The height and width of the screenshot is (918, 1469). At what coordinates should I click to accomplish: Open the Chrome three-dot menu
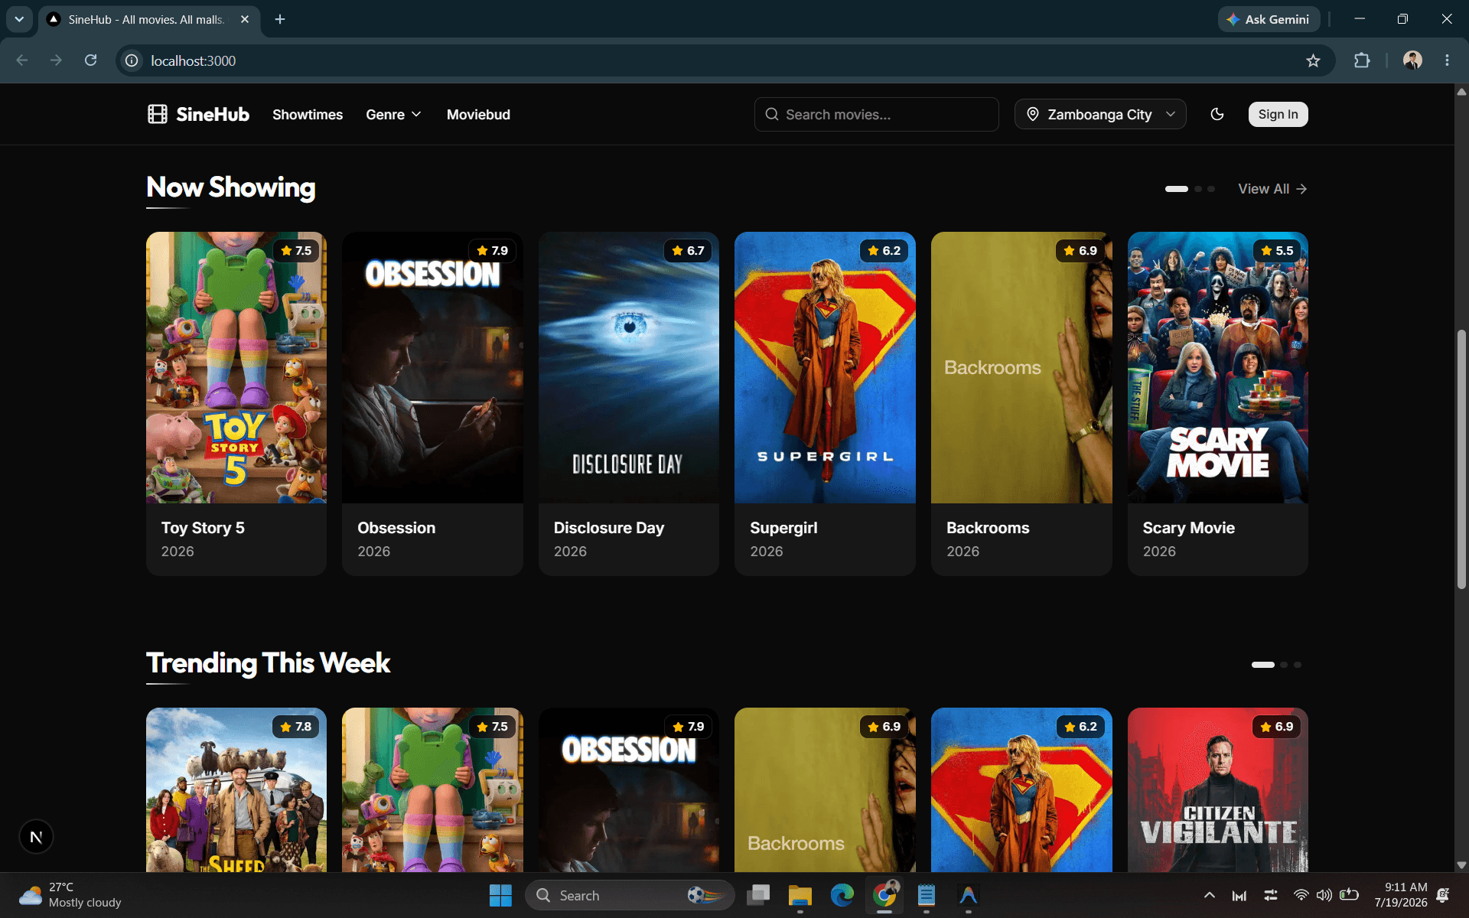[1447, 60]
